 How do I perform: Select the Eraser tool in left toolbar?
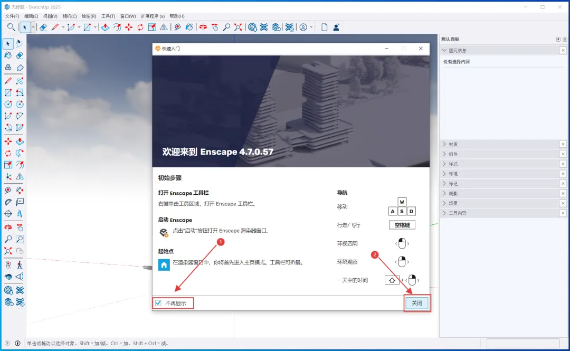tap(20, 55)
